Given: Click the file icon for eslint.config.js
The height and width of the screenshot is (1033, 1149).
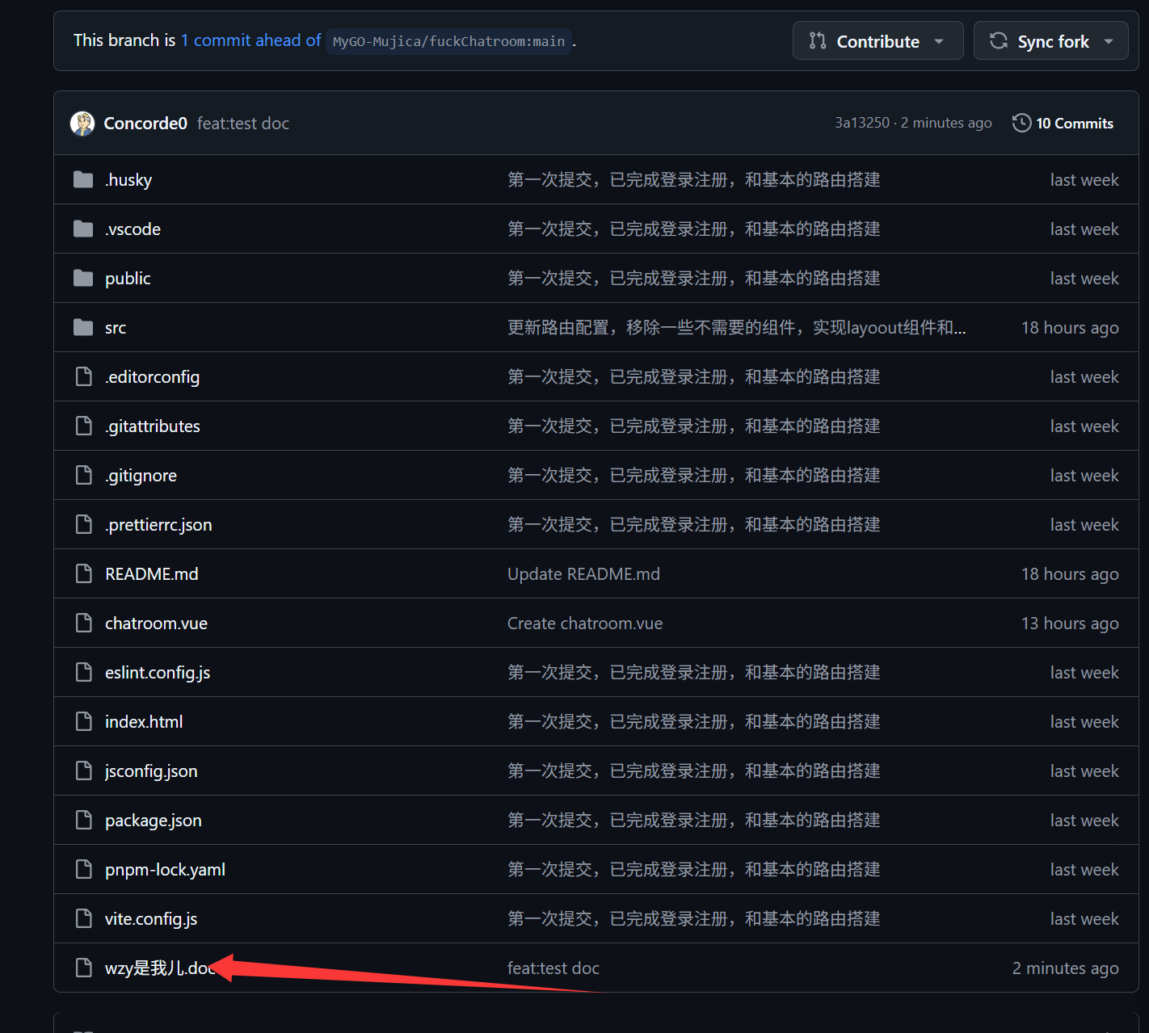Looking at the screenshot, I should pyautogui.click(x=83, y=672).
